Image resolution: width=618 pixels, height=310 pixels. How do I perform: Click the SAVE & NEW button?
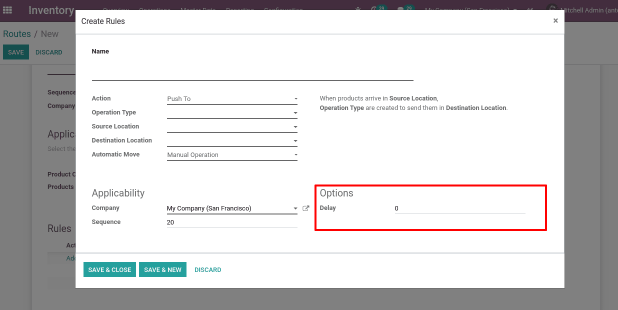(162, 269)
